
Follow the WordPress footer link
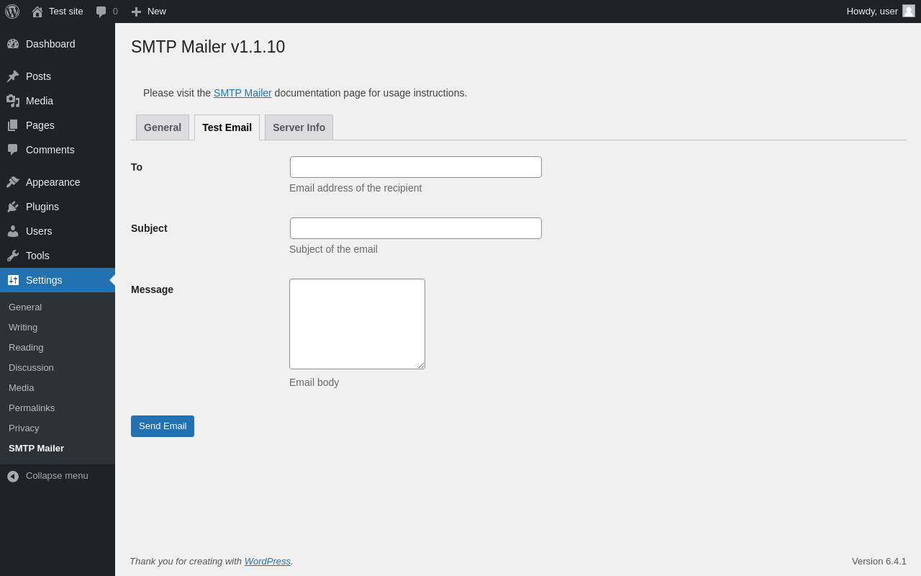point(268,561)
